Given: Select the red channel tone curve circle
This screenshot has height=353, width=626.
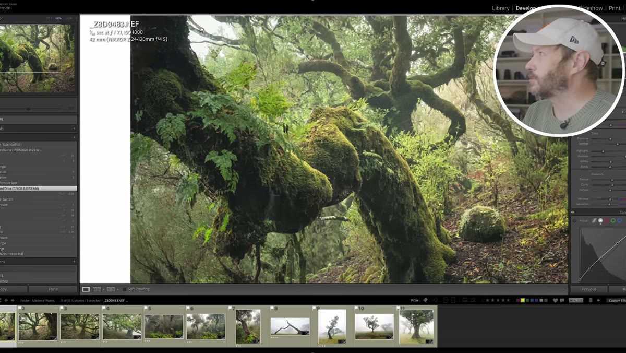Looking at the screenshot, I should click(607, 220).
